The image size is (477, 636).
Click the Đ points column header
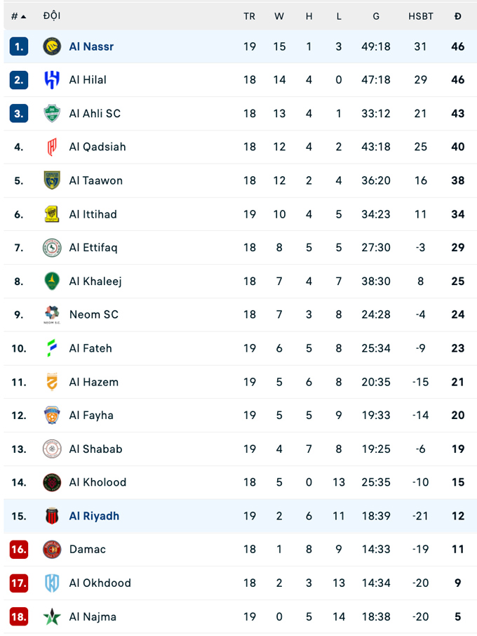click(x=458, y=16)
